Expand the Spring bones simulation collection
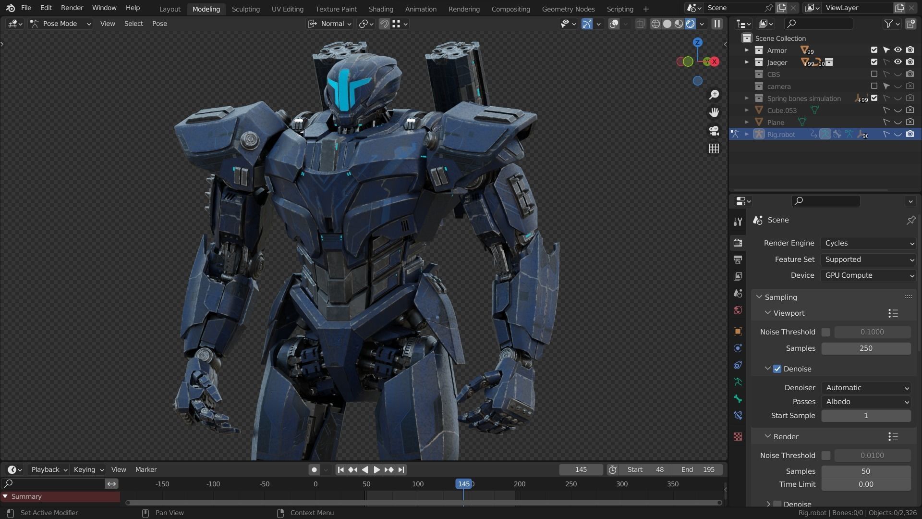This screenshot has width=922, height=519. [x=747, y=98]
